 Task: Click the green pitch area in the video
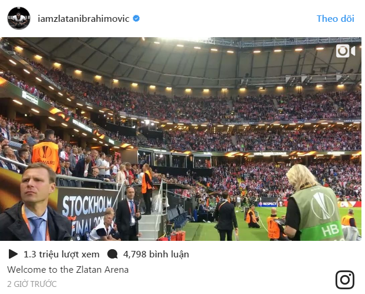205,231
